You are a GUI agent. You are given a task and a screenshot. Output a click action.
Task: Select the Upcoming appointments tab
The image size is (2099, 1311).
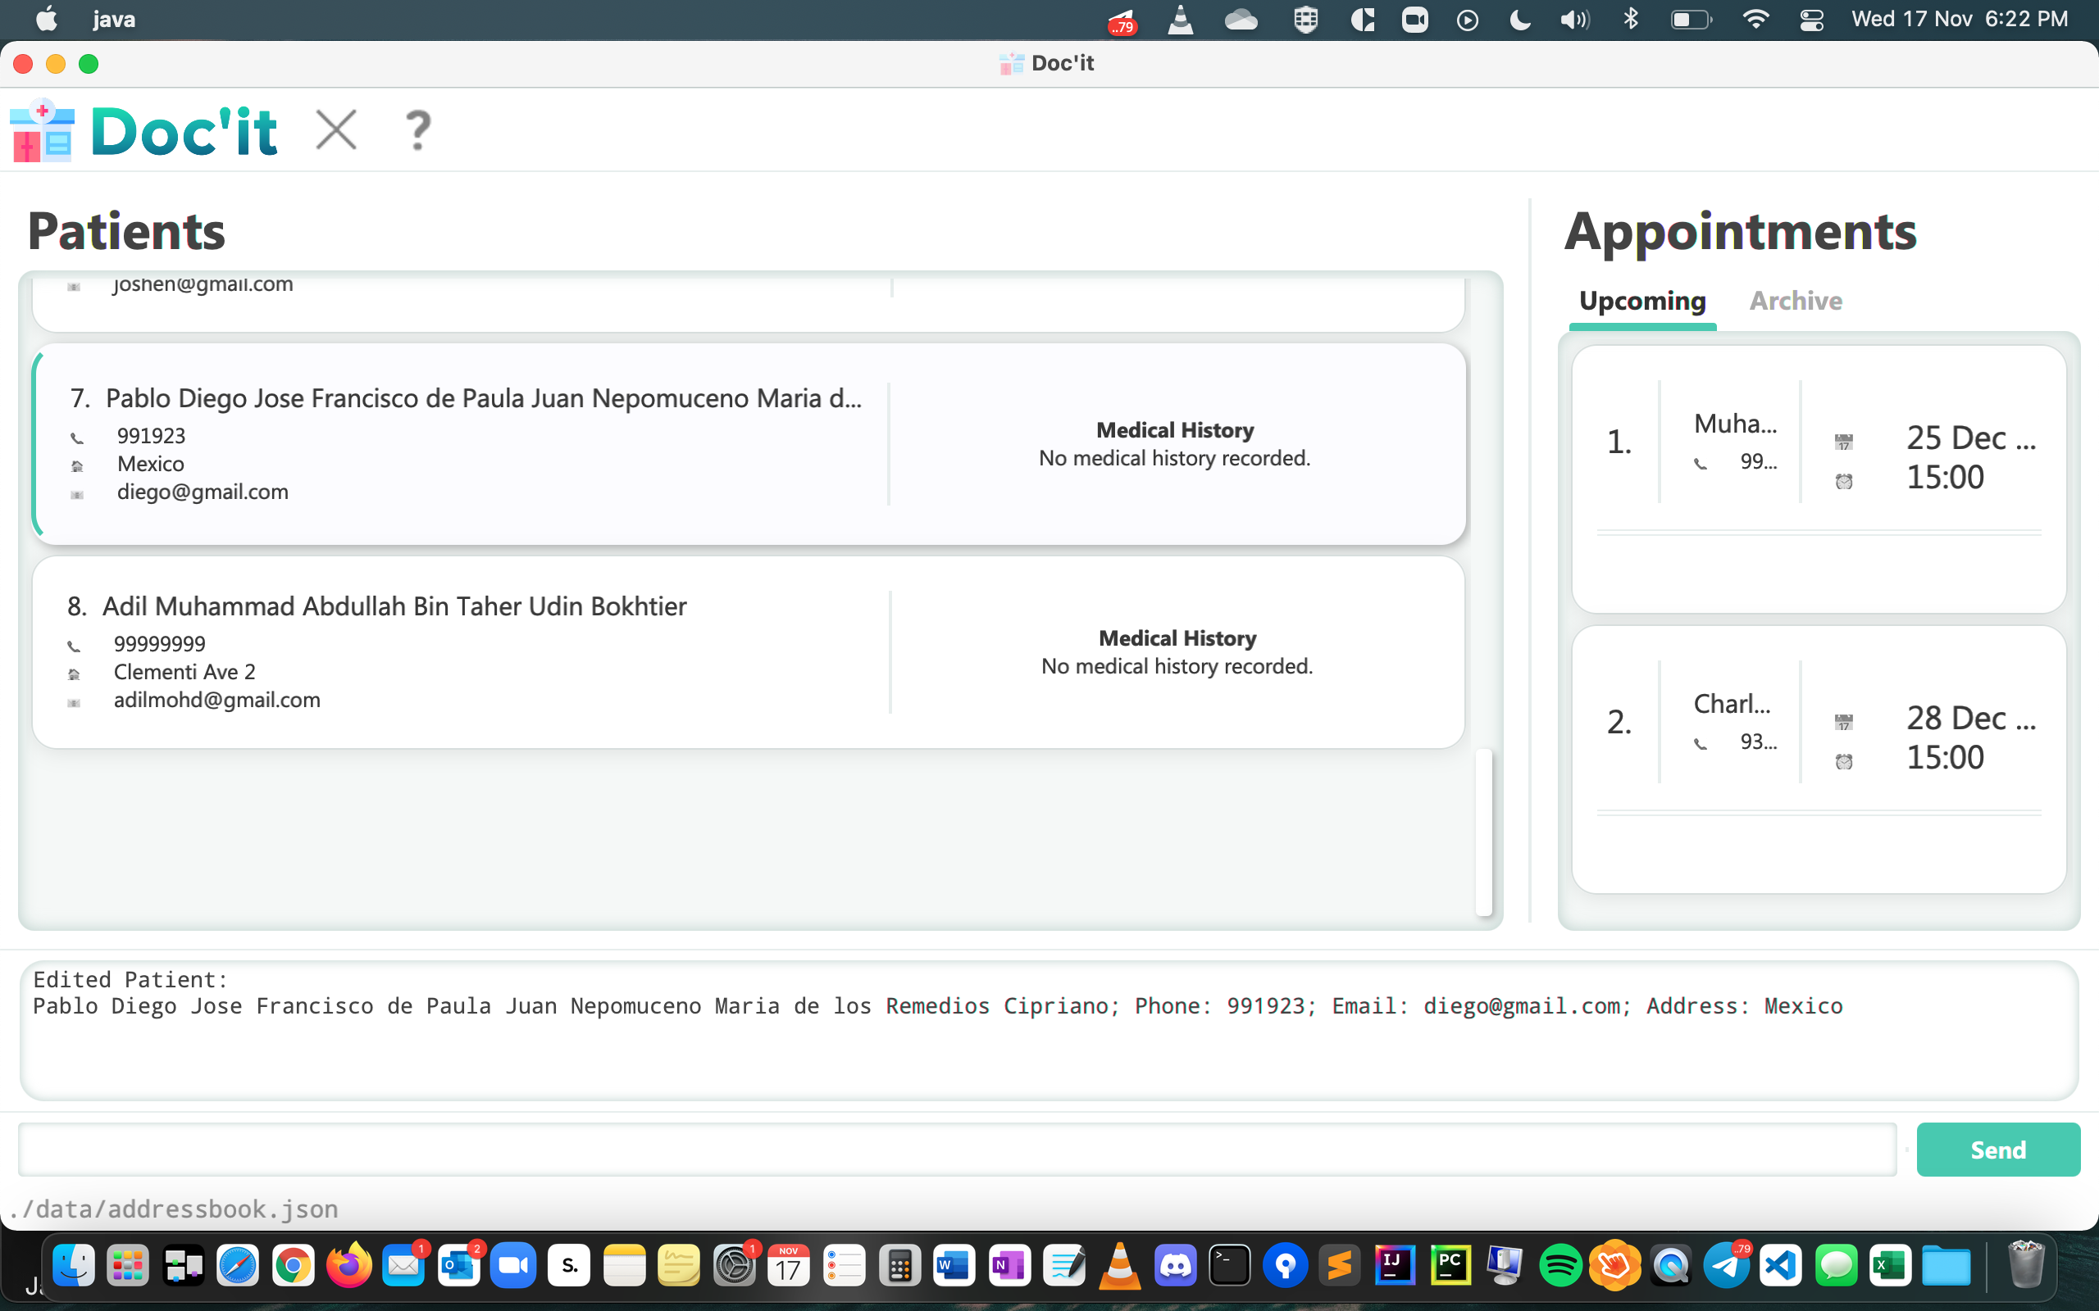[x=1642, y=301]
